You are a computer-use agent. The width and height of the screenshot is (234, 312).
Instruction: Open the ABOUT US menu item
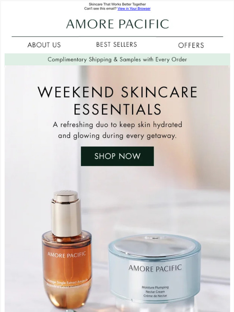[x=44, y=45]
